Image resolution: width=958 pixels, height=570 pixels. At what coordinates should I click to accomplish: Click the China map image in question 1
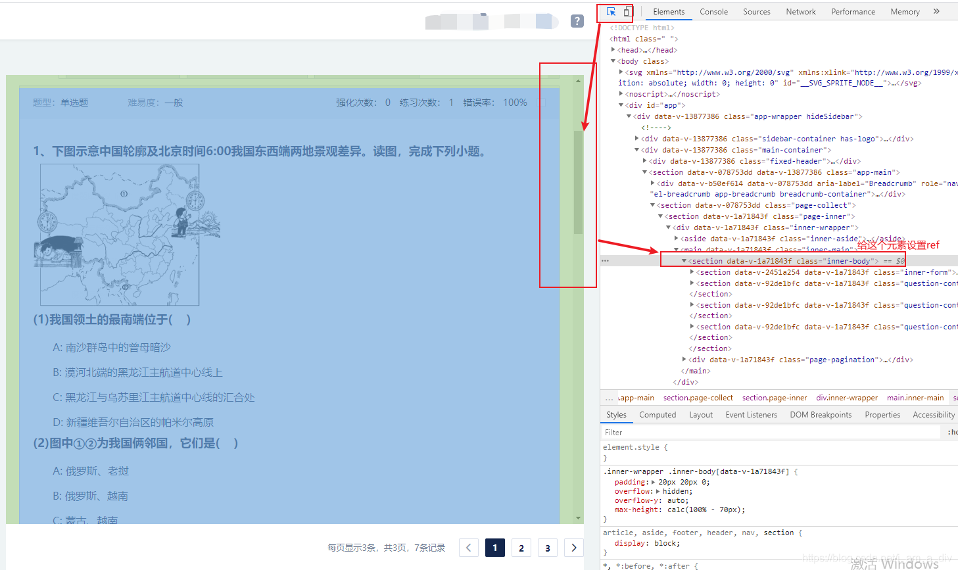coord(126,235)
